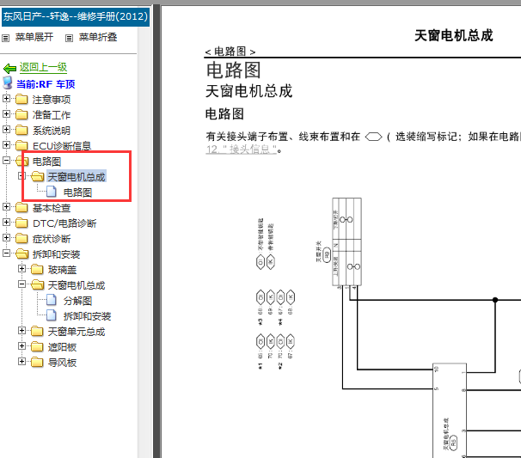Expand the 准备工作 folder node
The height and width of the screenshot is (458, 521).
pos(6,113)
